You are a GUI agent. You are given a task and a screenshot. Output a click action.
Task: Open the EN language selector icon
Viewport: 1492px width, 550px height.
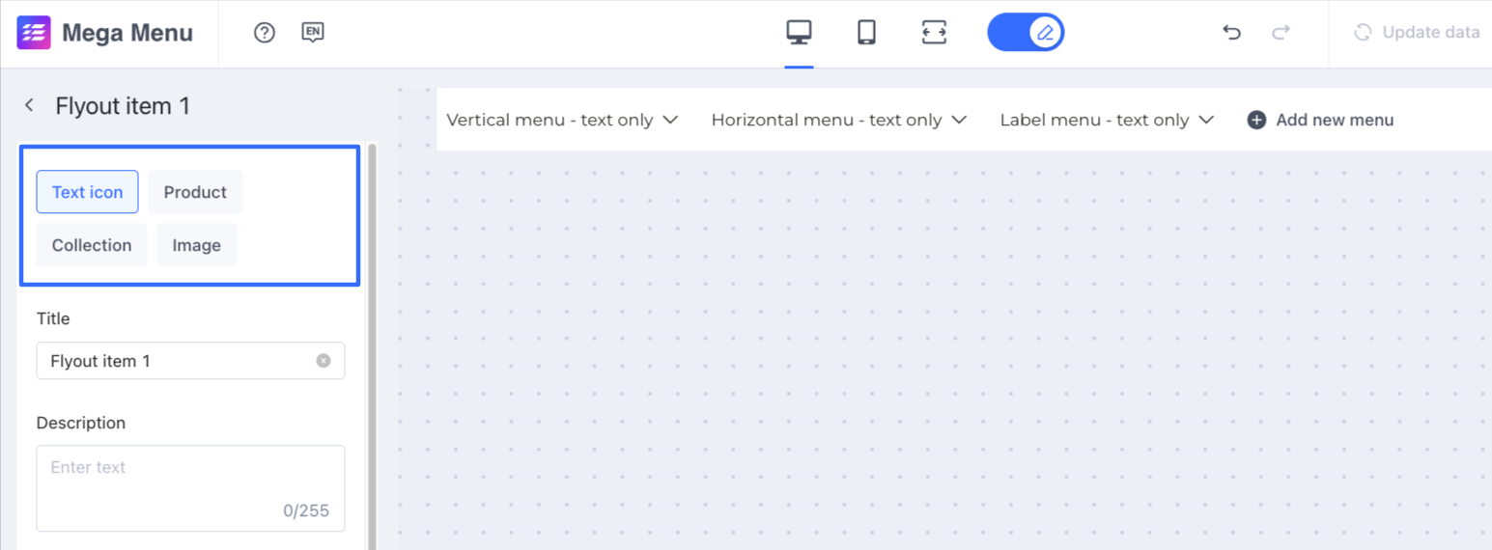click(x=312, y=33)
